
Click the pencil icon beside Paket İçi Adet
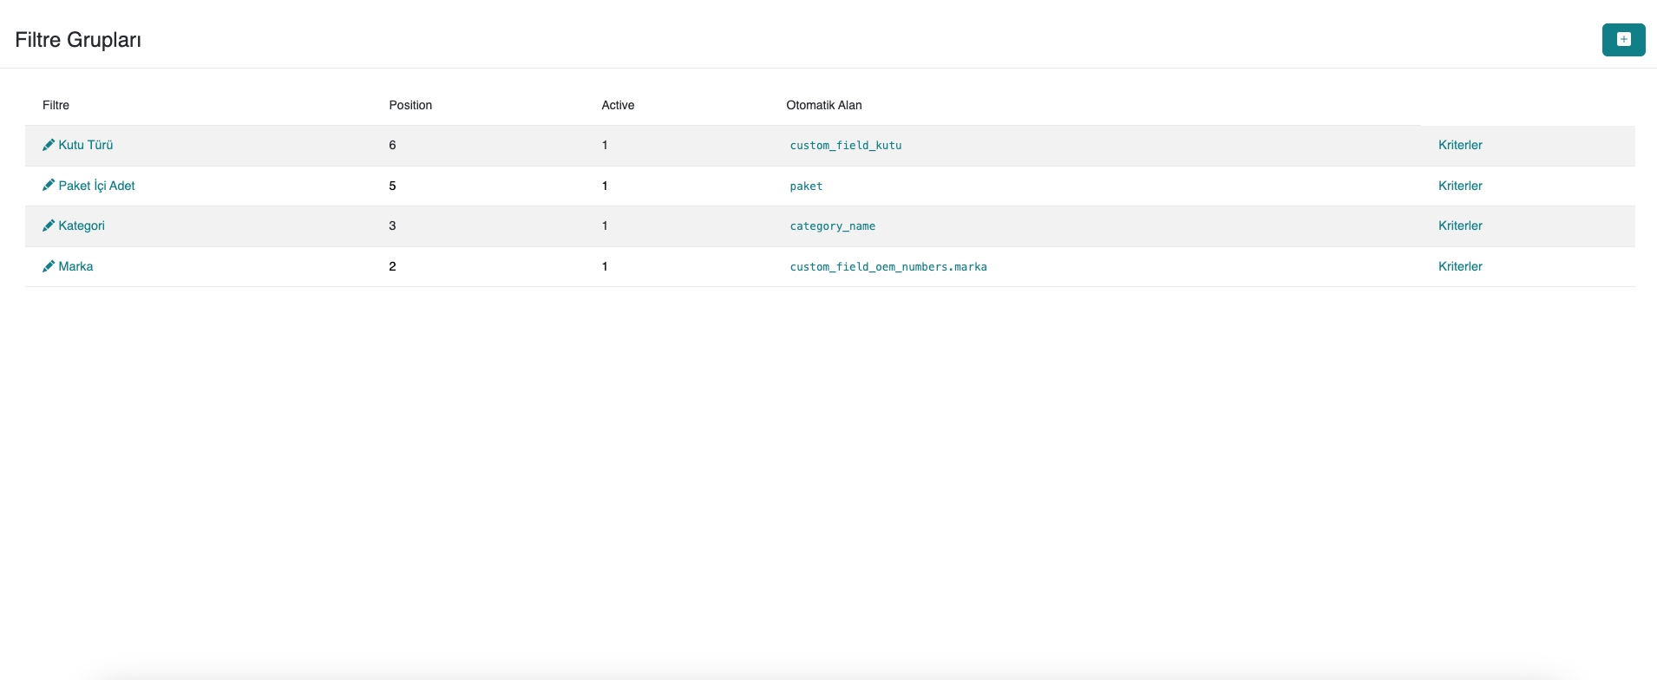point(49,186)
